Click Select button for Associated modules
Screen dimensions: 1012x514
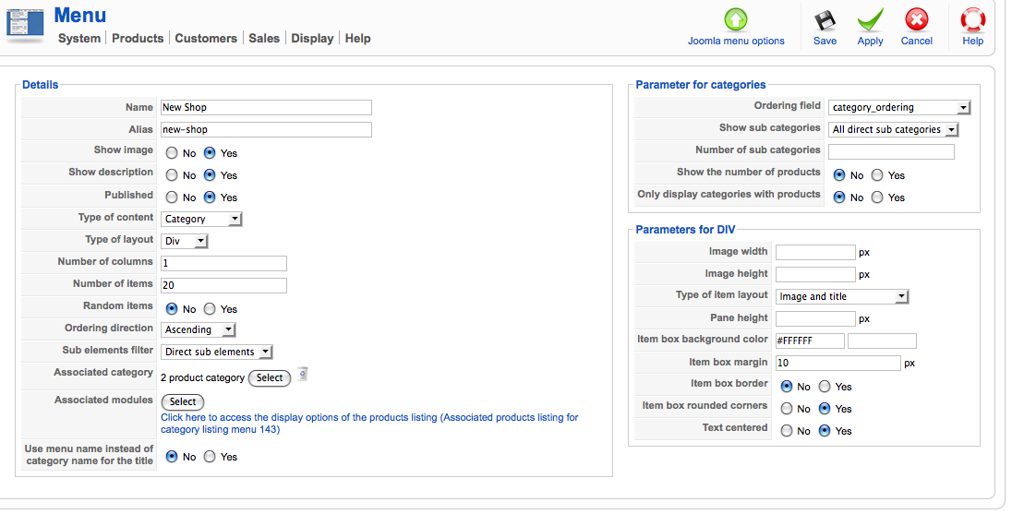[x=183, y=401]
